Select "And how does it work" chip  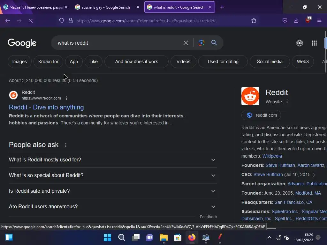coord(136,62)
